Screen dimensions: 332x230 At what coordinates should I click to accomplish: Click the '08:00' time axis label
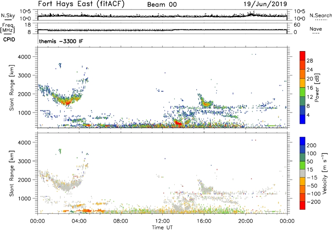[121, 221]
